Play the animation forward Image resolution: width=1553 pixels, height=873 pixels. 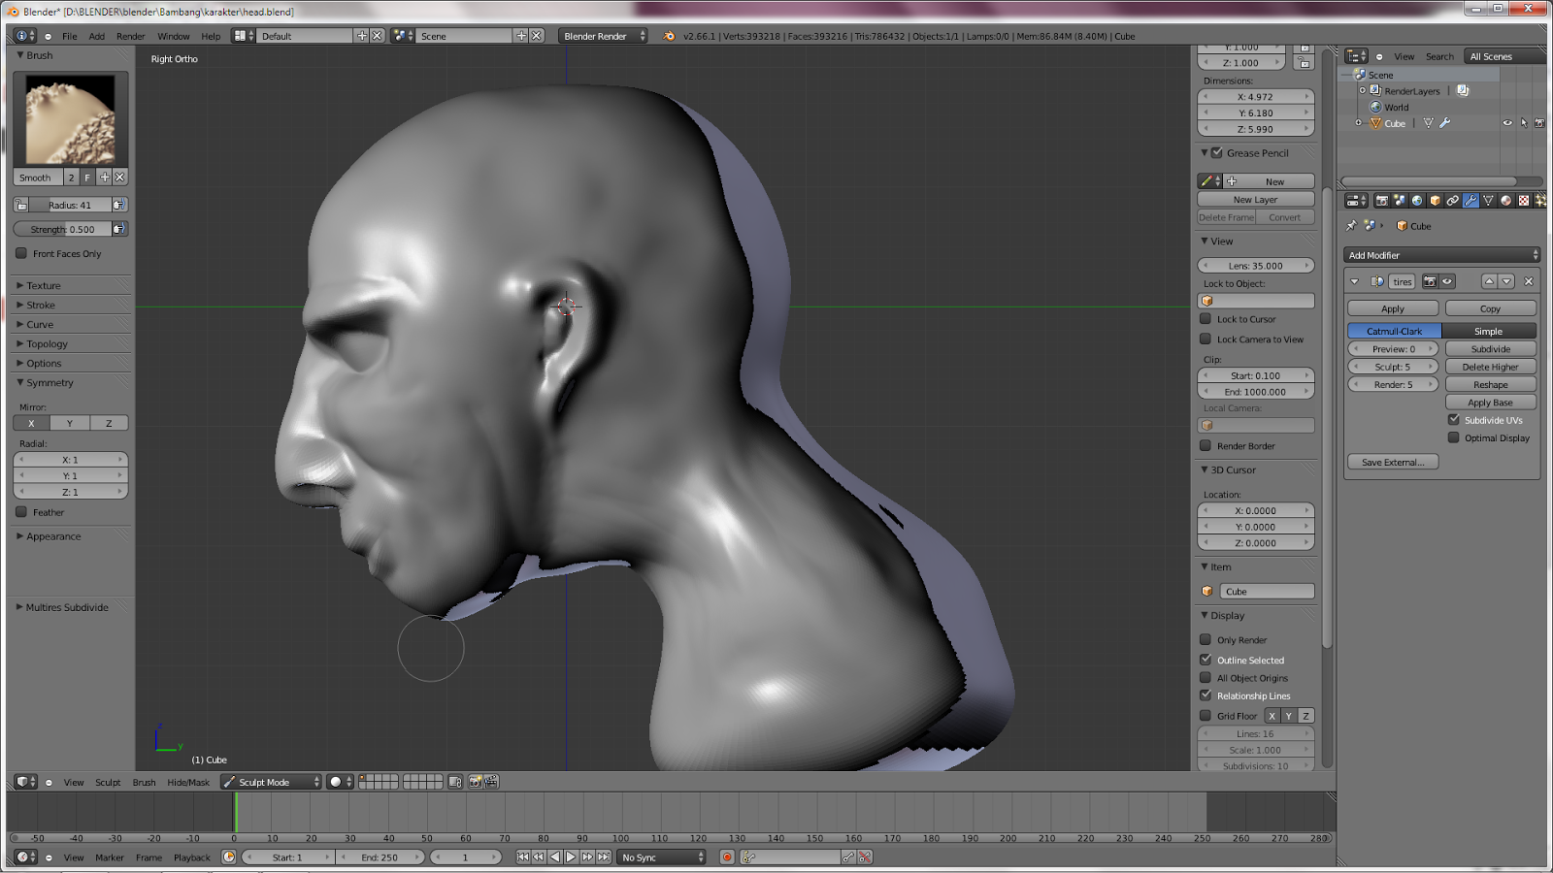pyautogui.click(x=571, y=857)
